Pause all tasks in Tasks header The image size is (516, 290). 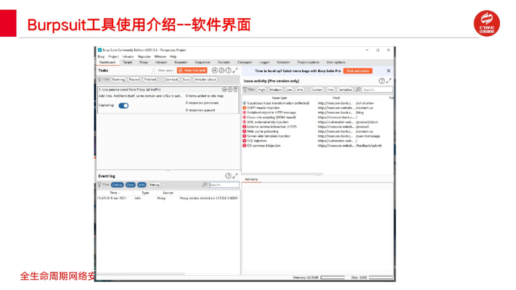click(215, 70)
